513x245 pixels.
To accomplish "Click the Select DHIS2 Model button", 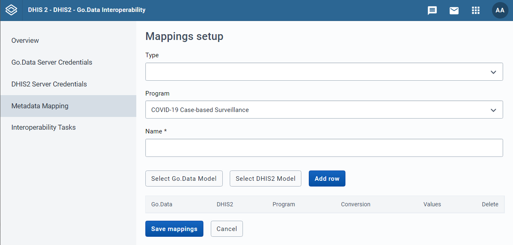I will coord(266,179).
